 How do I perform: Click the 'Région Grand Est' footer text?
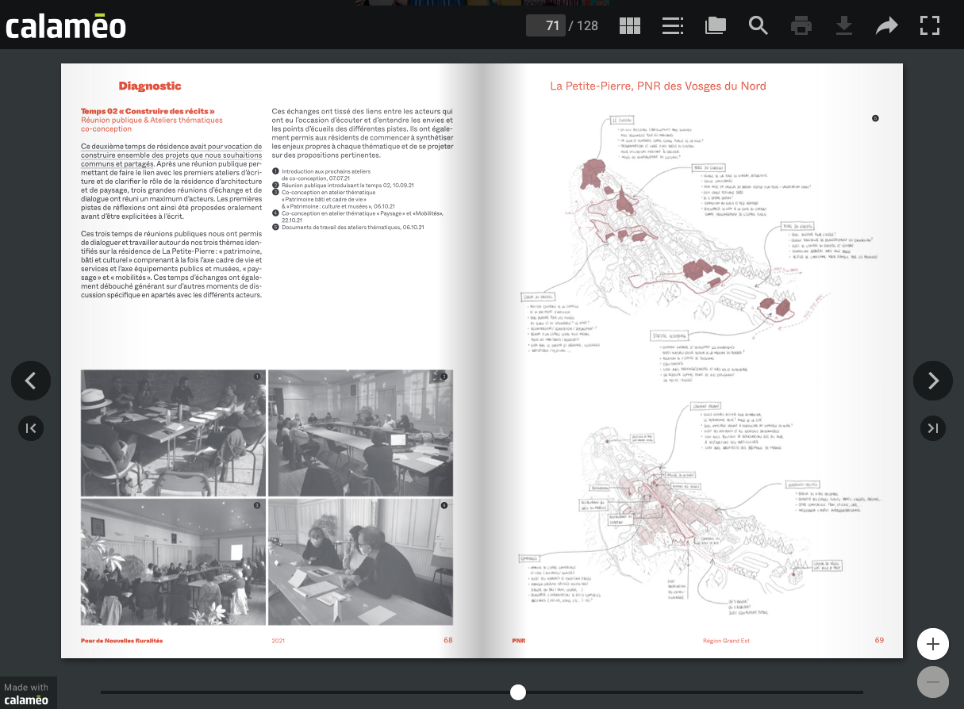726,641
